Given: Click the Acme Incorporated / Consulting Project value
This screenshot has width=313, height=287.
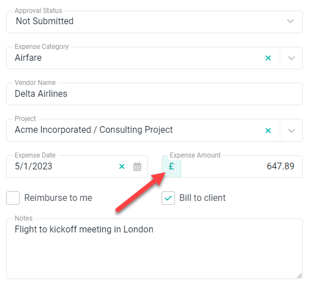Looking at the screenshot, I should click(93, 130).
